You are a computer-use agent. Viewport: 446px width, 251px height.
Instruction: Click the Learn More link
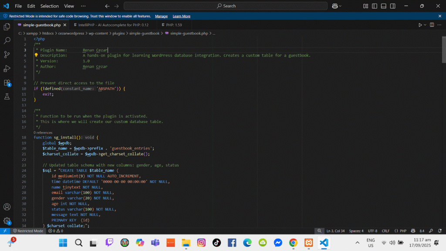181,16
